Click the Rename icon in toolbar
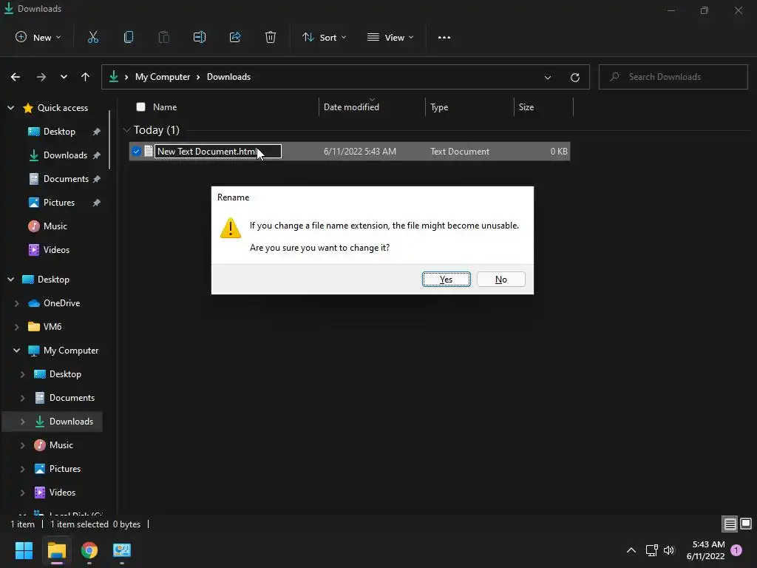This screenshot has height=568, width=757. [200, 37]
